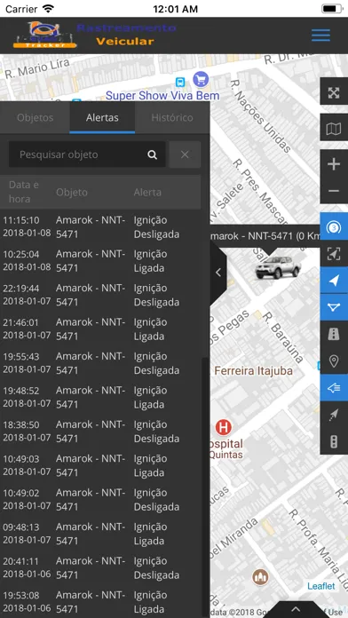The height and width of the screenshot is (618, 348).
Task: Toggle fullscreen map view
Action: [x=334, y=91]
